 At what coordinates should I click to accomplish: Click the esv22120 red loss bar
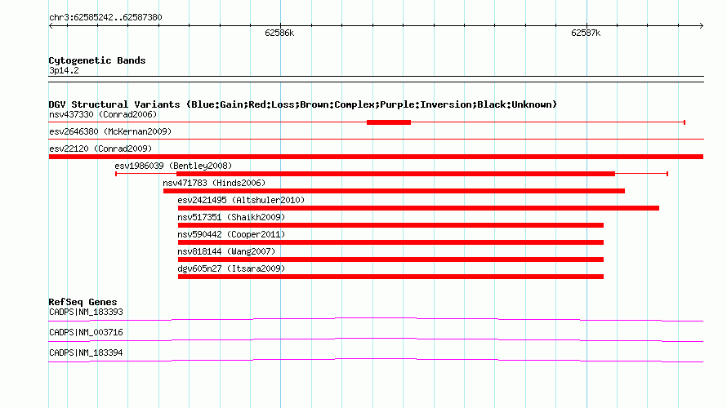click(x=376, y=157)
